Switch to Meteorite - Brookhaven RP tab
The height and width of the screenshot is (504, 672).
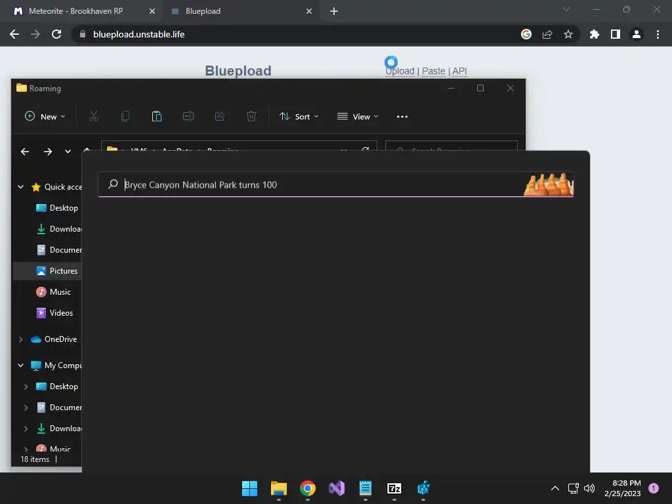click(x=76, y=11)
